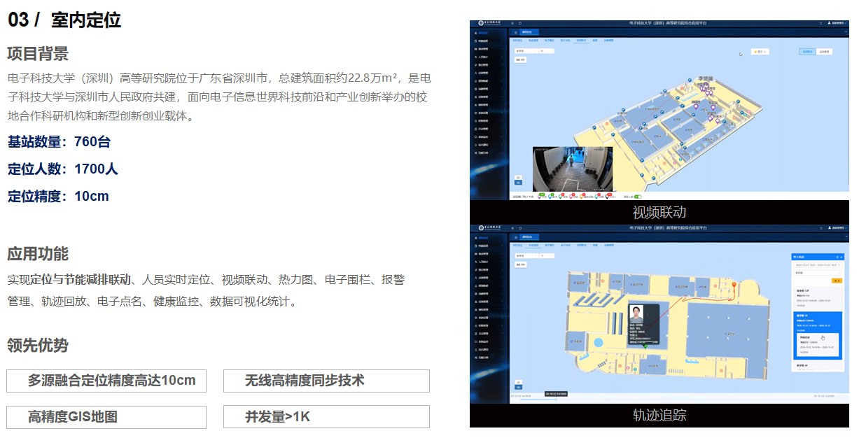859x438 pixels.
Task: Select the second sub-tab in the bottom screenshot
Action: 533,246
